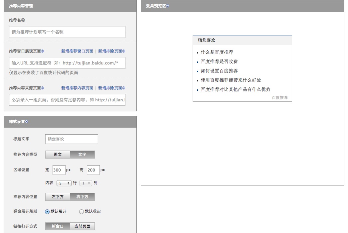Set position to 右下方

tap(82, 197)
